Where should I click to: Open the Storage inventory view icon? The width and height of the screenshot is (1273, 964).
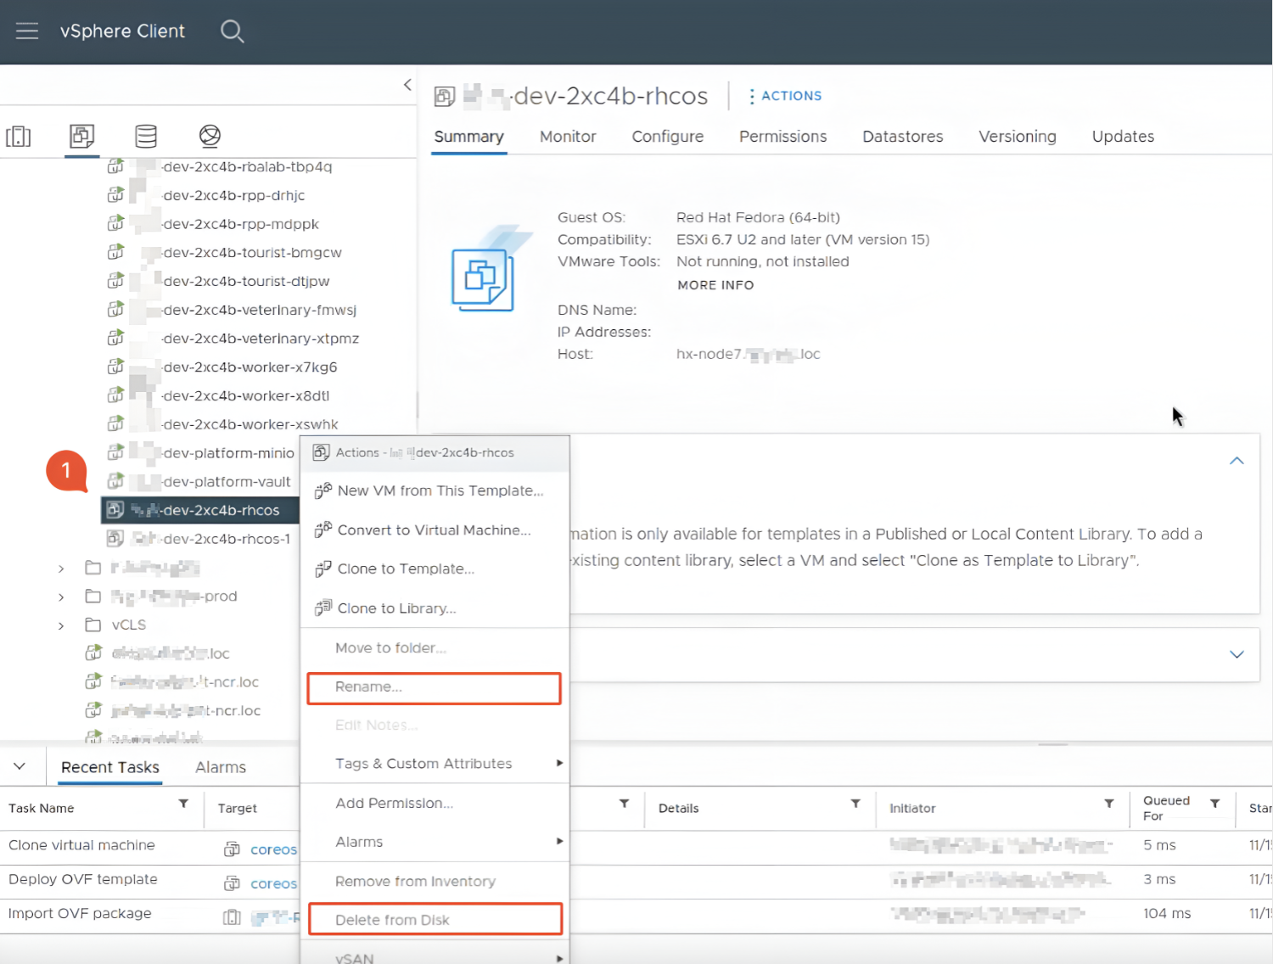pyautogui.click(x=146, y=136)
